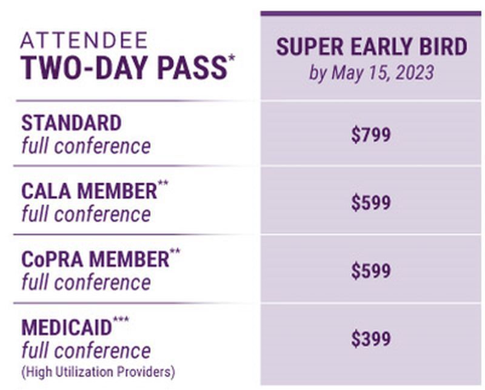Select the $799 standard price
Screen dimensions: 485x390
(371, 134)
